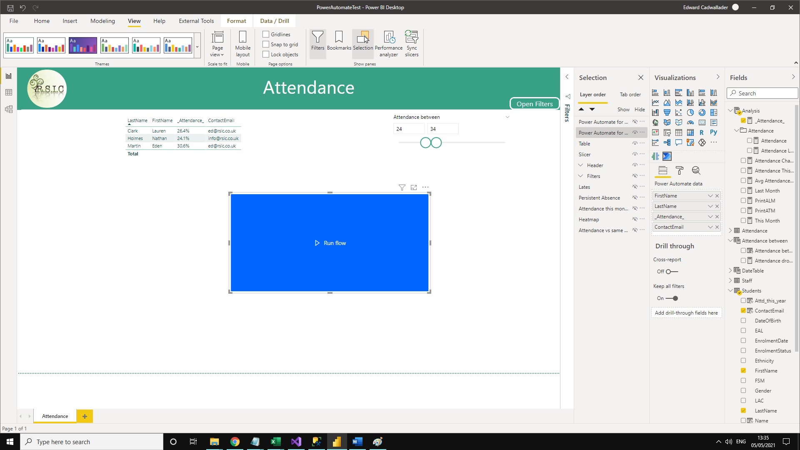Open the ContactEmail field dropdown arrow

tap(710, 227)
